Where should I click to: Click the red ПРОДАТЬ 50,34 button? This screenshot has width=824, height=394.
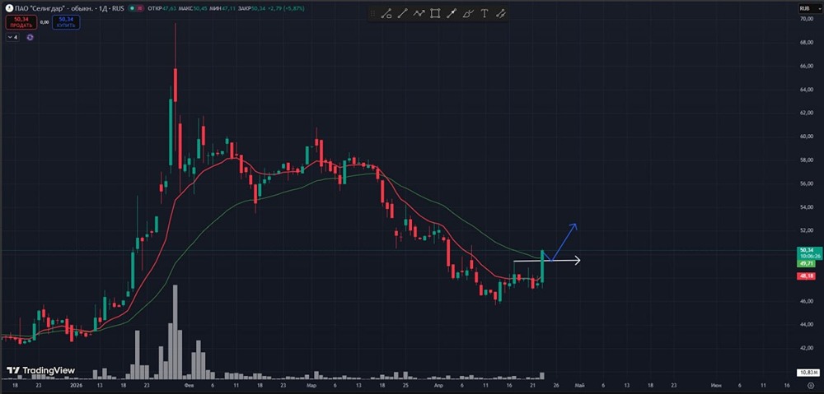(x=21, y=22)
